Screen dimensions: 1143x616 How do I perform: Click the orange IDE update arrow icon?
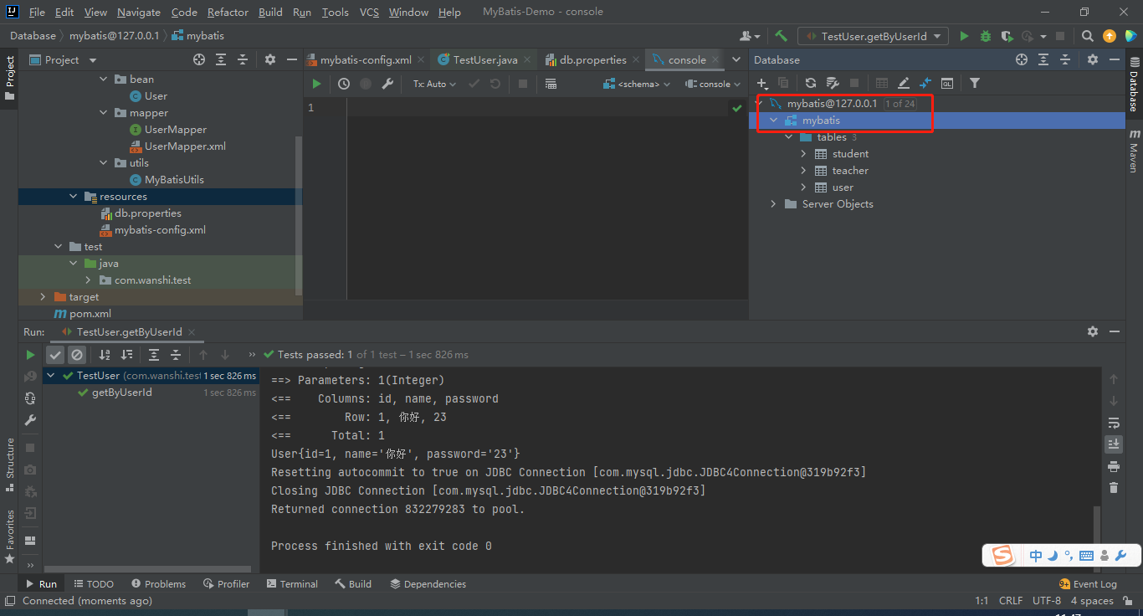(x=1110, y=36)
